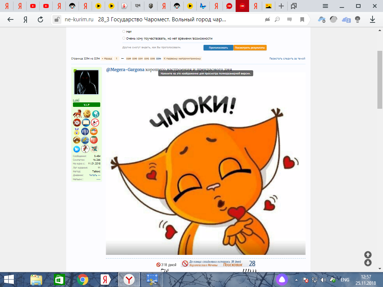Click 'Посмотреть результаты' button
Viewport: 383px width, 287px height.
(x=250, y=47)
